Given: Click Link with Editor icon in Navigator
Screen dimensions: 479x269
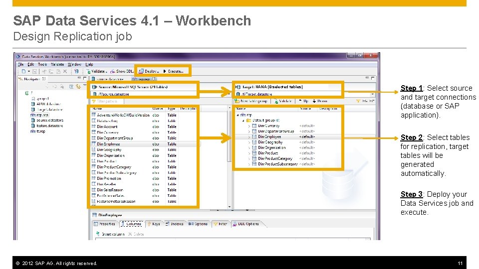Looking at the screenshot, I should (x=78, y=87).
